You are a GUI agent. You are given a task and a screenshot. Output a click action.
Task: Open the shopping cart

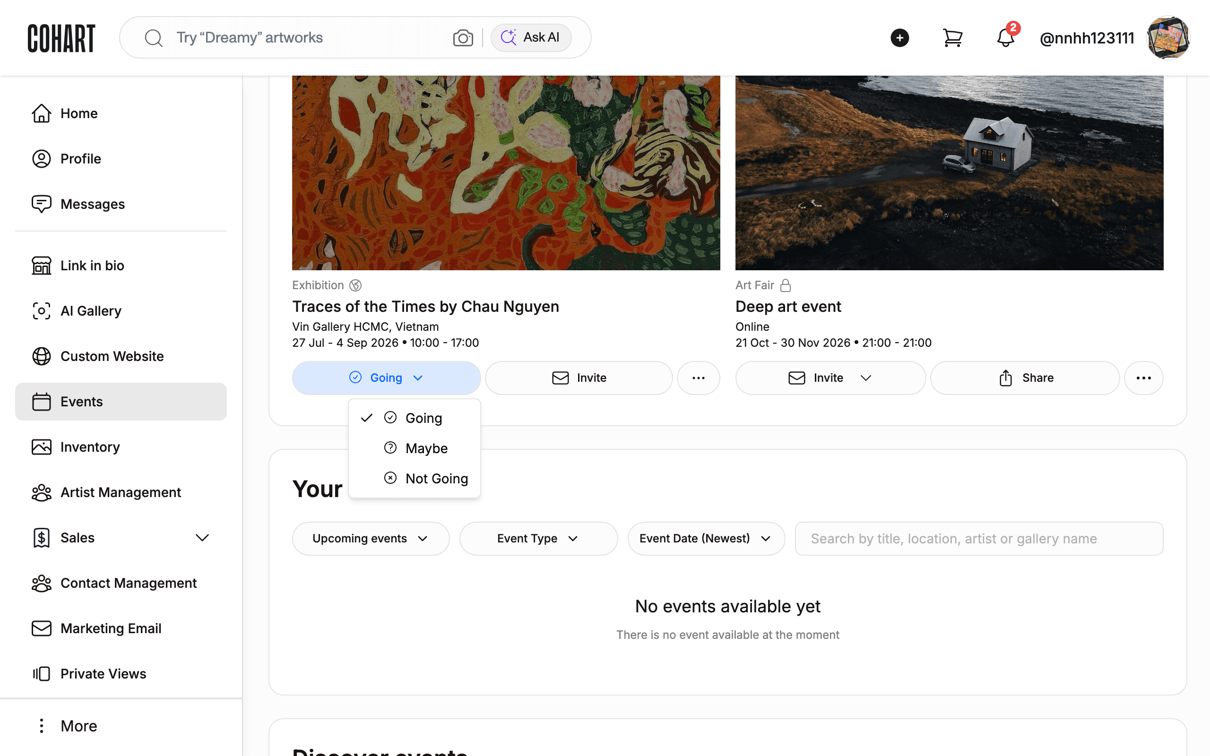[952, 38]
